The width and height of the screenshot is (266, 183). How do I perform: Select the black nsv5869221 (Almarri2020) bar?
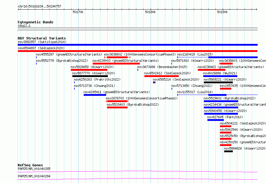click(218, 82)
